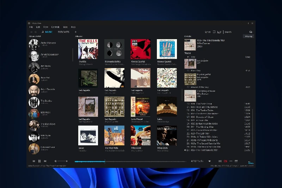Toggle the red scrobbling icon
Screen dimensions: 282x188
226,161
